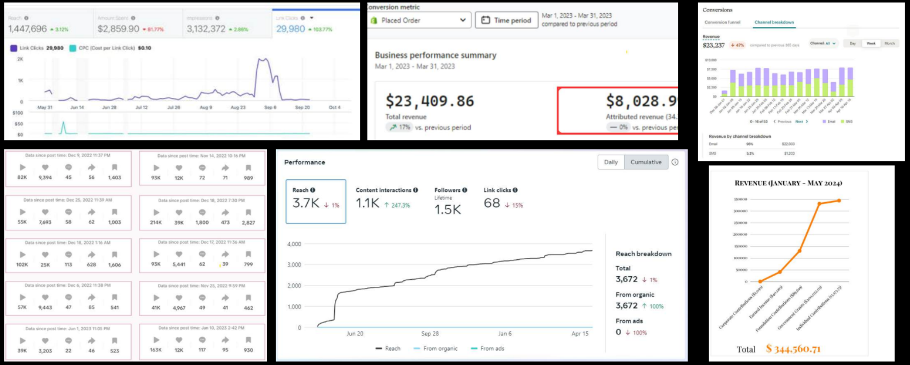Click the info icon next to Cumulative toggle
Viewport: 910px width, 365px height.
tap(675, 162)
